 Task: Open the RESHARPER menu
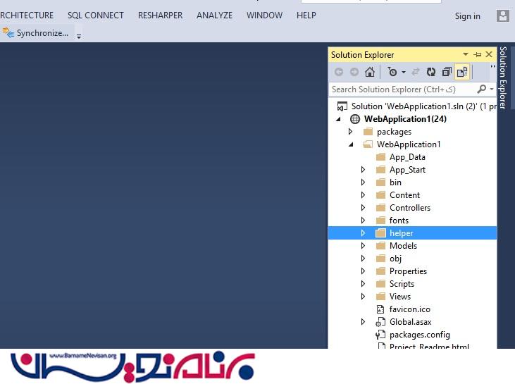coord(160,16)
